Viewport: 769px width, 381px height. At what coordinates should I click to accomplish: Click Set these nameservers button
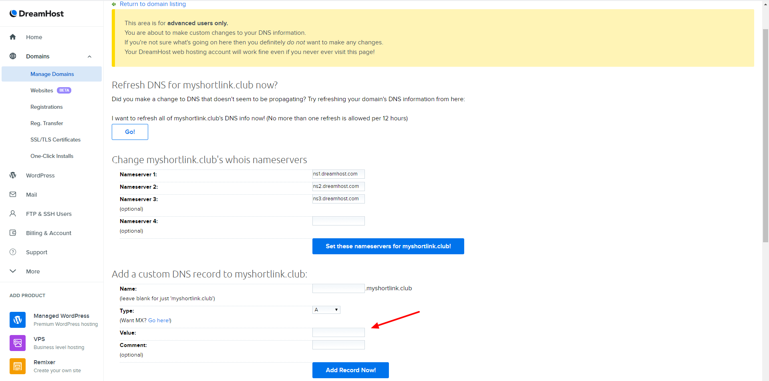[x=388, y=246]
